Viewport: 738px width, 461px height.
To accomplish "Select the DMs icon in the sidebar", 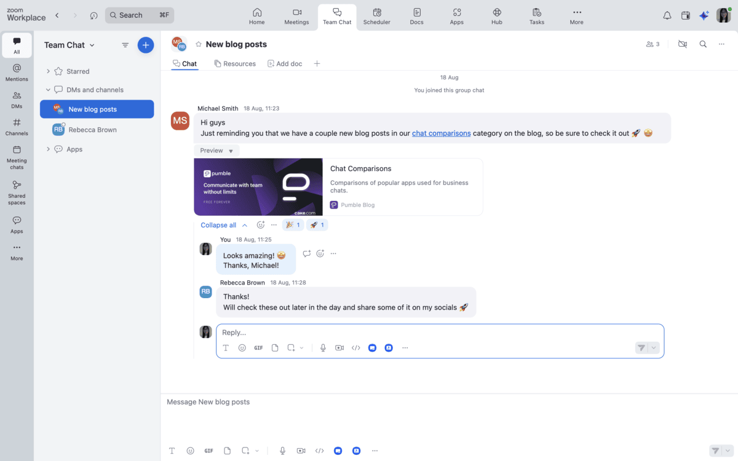I will (x=17, y=97).
